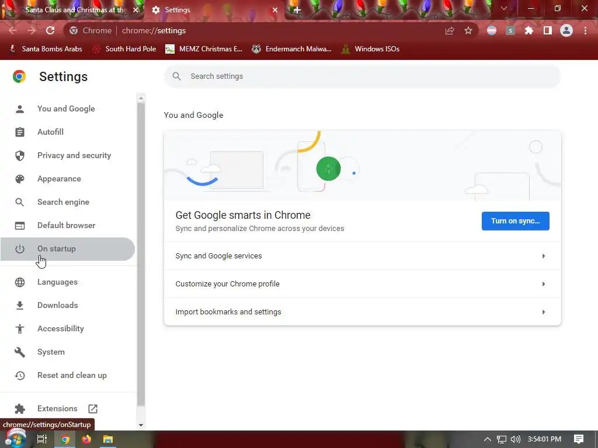Open the Endermanch Malwa... bookmark

292,49
